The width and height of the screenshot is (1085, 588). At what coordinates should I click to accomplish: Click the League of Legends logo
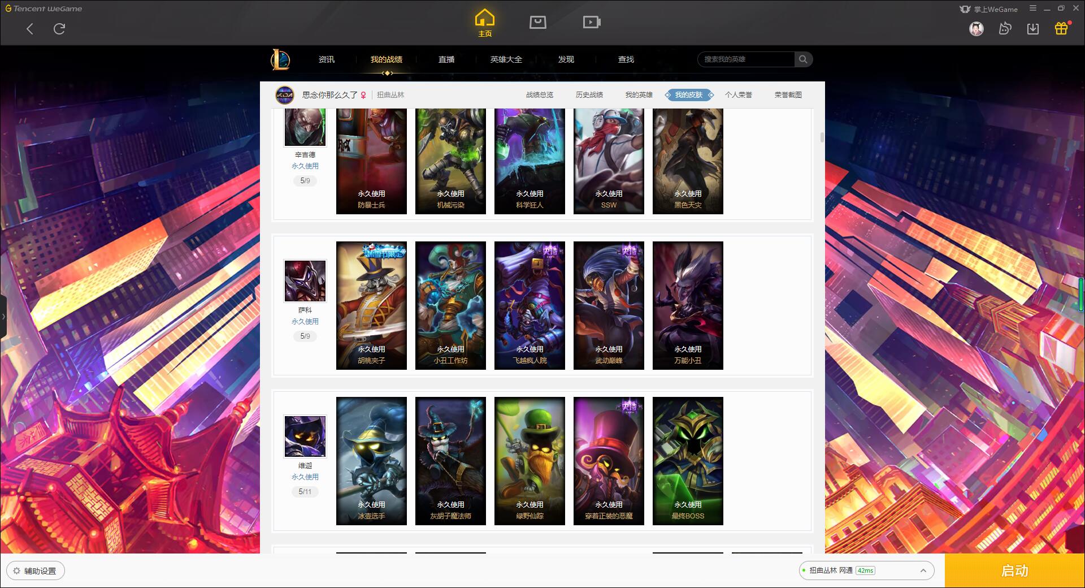pyautogui.click(x=281, y=59)
